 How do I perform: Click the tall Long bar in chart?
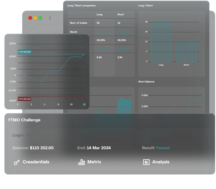coord(161,42)
